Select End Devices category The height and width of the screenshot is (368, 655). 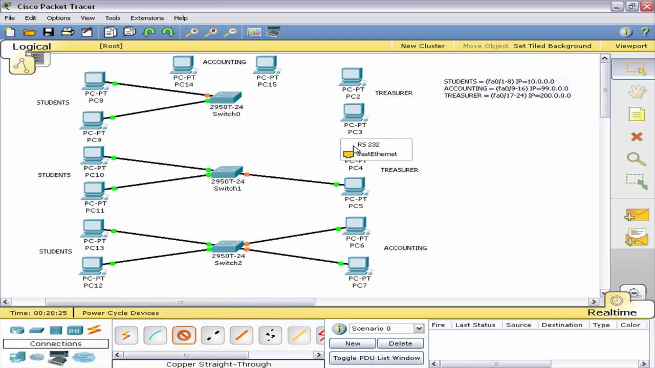click(17, 357)
